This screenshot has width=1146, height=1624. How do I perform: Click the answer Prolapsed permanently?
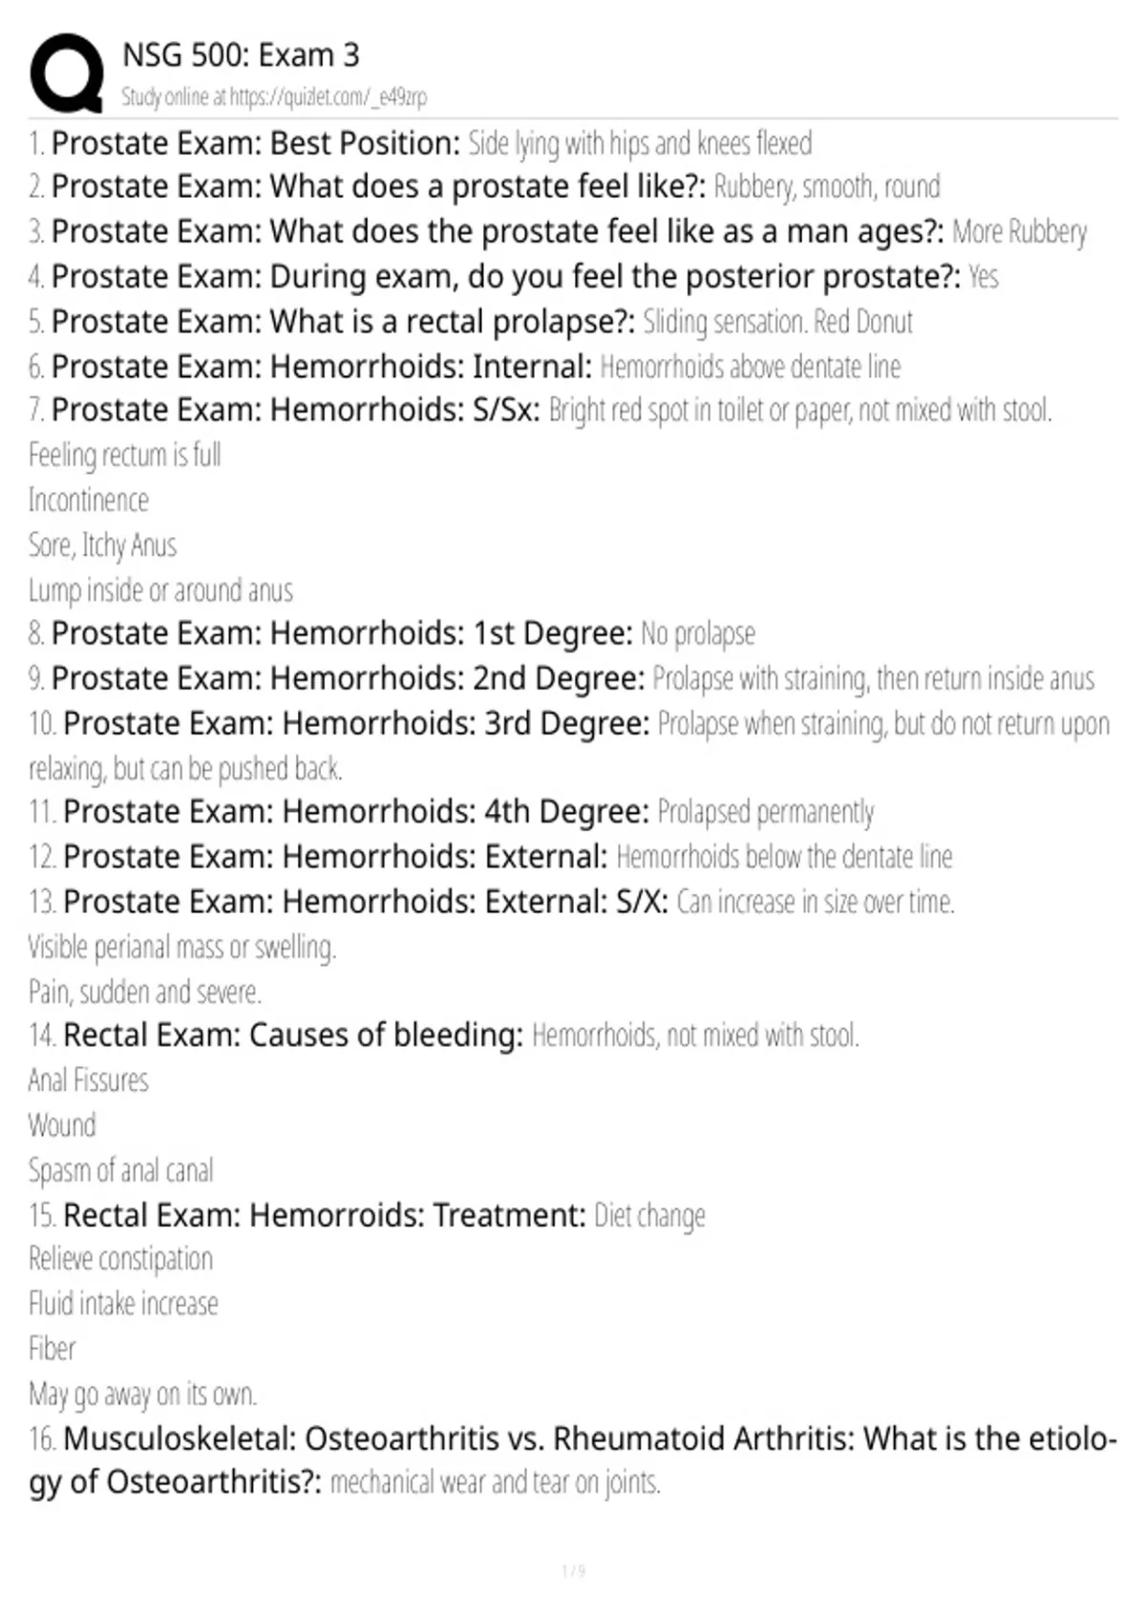click(x=766, y=812)
